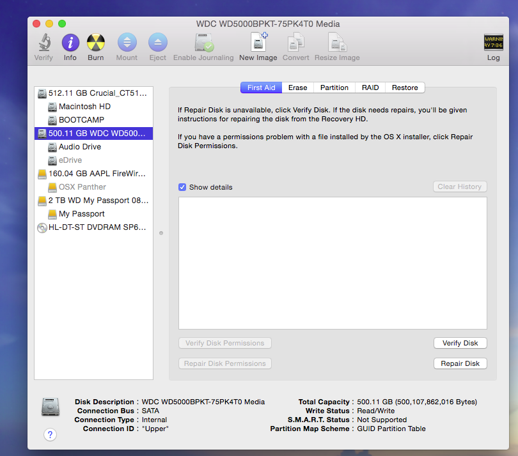The width and height of the screenshot is (518, 456).
Task: Select the BOOTCAMP volume
Action: (x=93, y=120)
